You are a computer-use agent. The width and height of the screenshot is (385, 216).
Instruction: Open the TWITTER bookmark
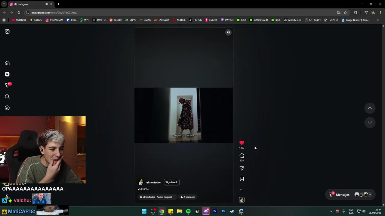click(99, 20)
